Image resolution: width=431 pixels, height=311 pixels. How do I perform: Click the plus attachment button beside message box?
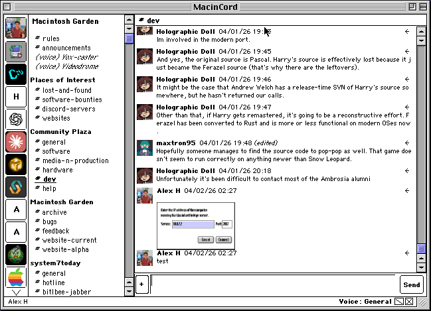pos(141,284)
